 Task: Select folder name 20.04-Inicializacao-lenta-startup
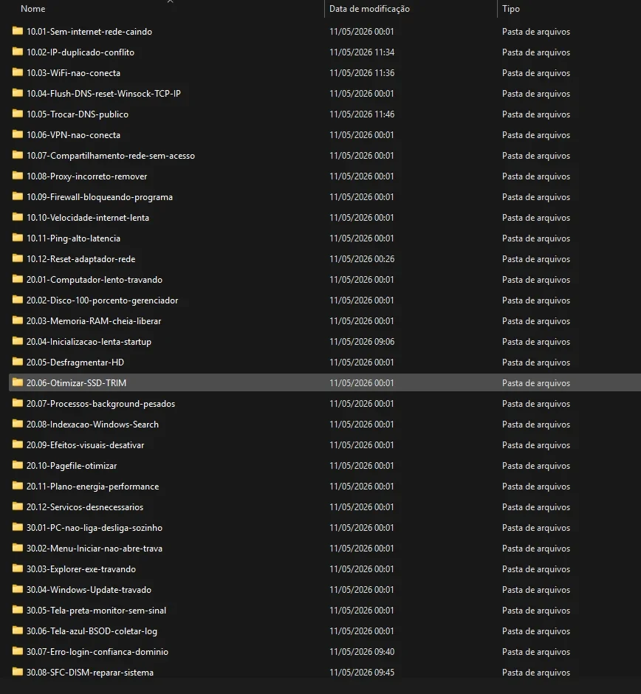click(89, 342)
